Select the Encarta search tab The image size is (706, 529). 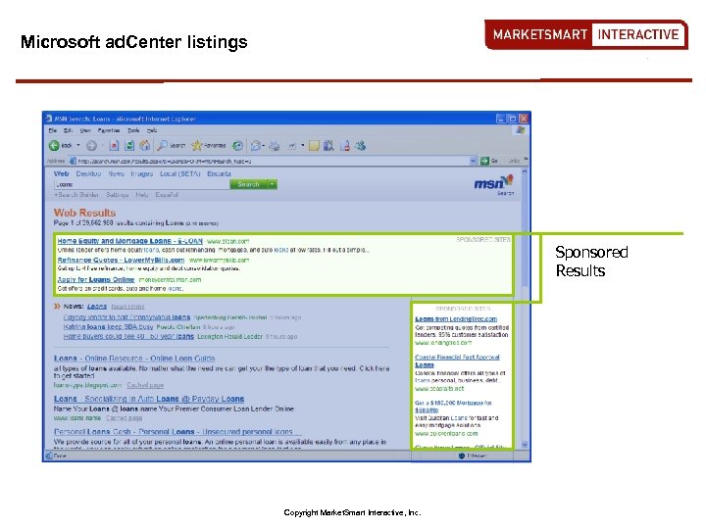point(220,173)
